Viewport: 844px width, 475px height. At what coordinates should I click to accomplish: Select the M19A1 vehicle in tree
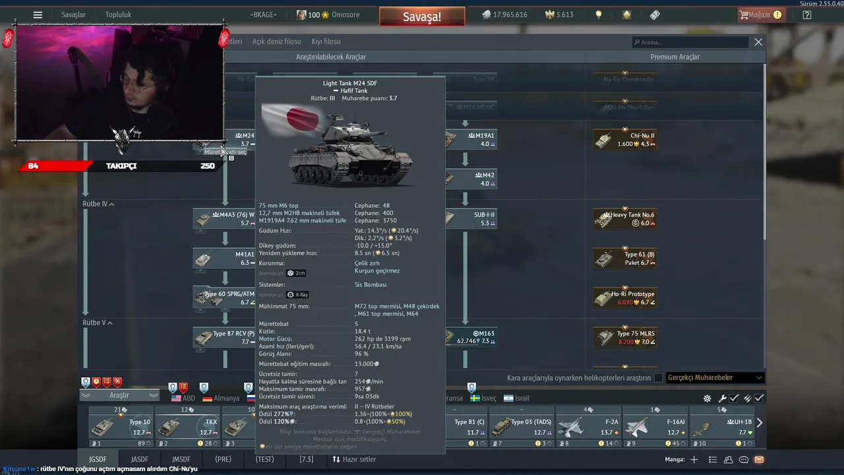(x=471, y=139)
